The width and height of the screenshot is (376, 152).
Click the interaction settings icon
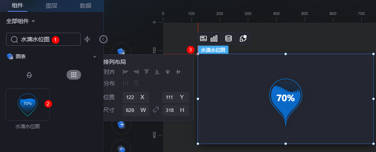[x=243, y=38]
